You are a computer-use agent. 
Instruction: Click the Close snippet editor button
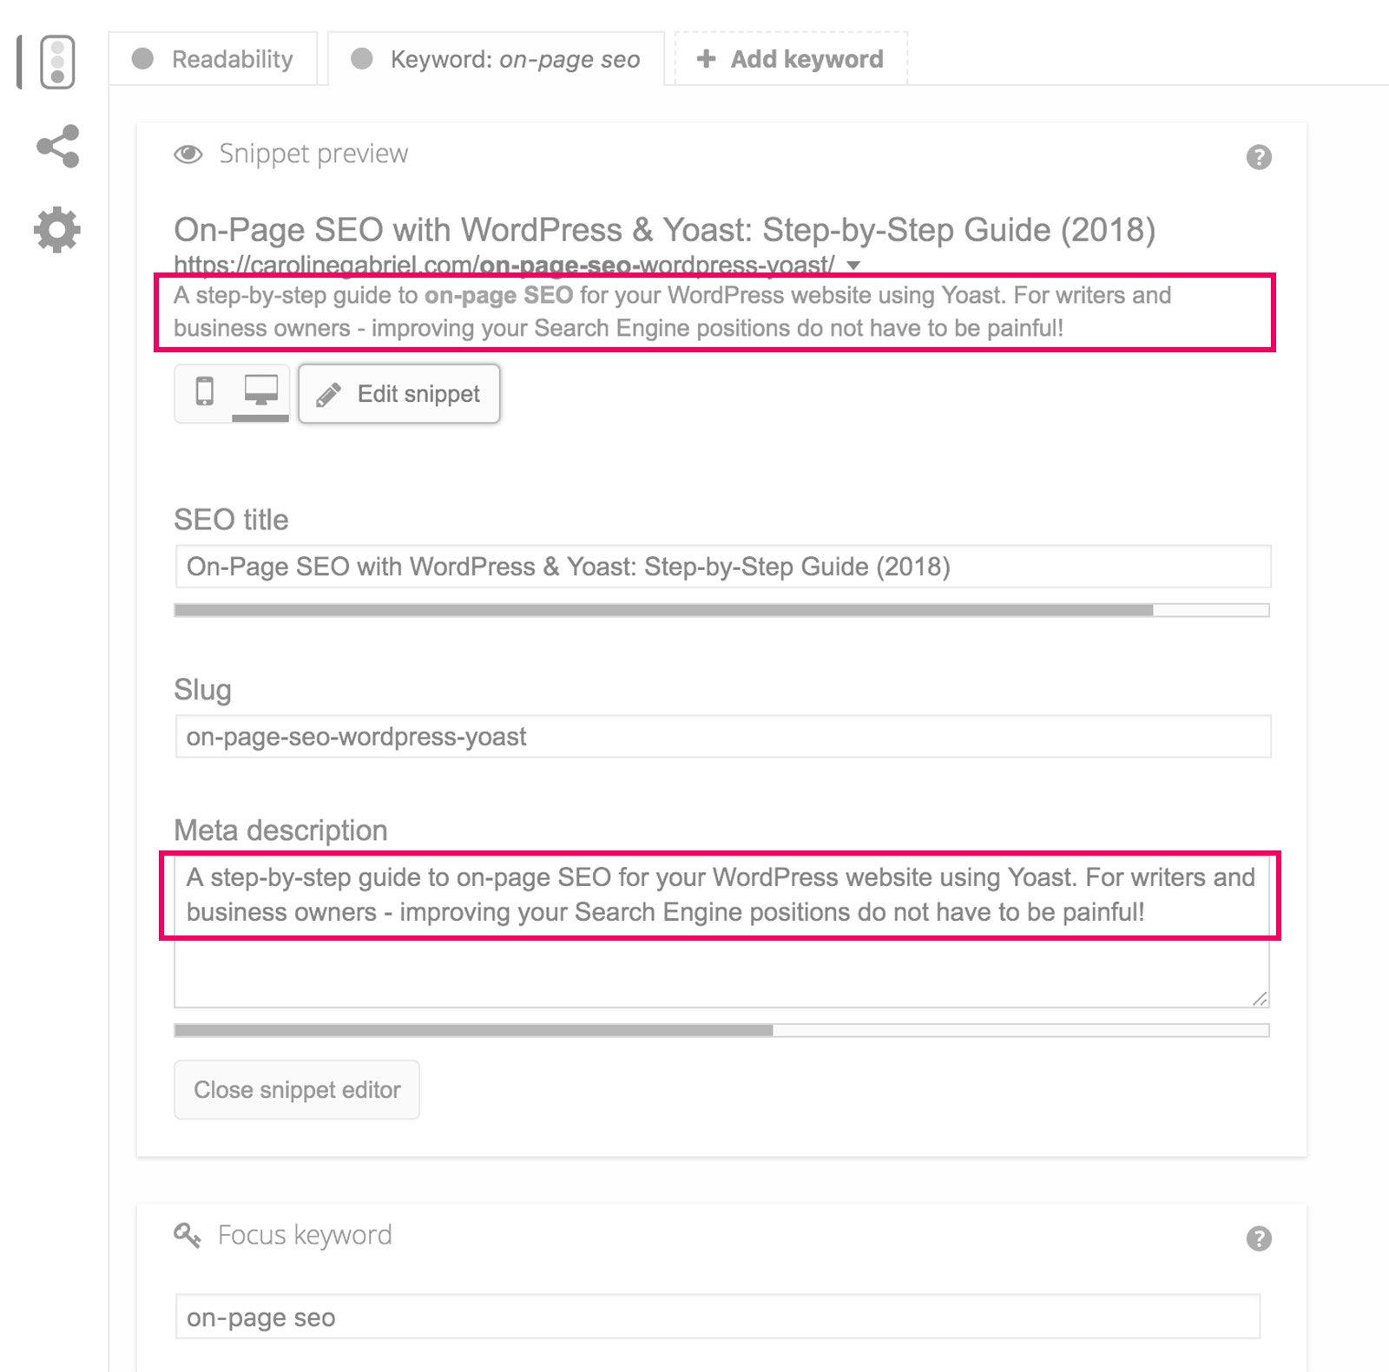pos(297,1090)
